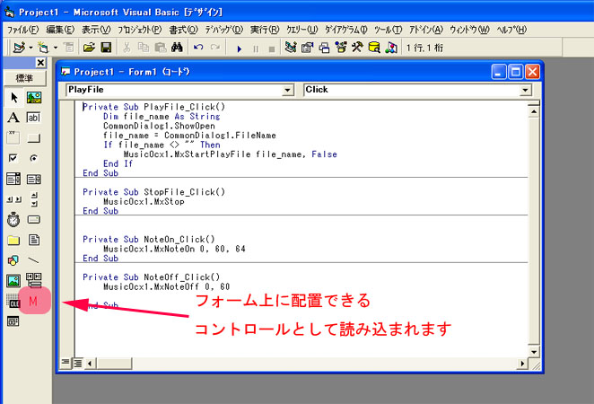Select the TextBox control tool
The height and width of the screenshot is (404, 594).
[x=34, y=118]
